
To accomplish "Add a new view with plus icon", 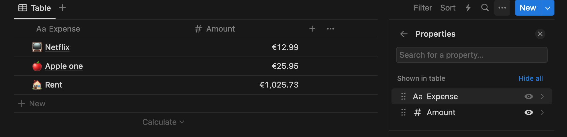I will click(62, 8).
